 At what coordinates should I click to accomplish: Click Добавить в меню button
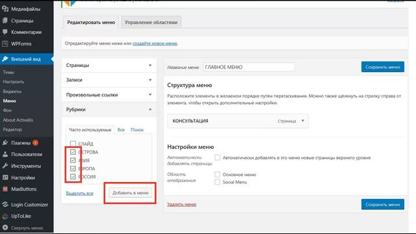pos(130,193)
